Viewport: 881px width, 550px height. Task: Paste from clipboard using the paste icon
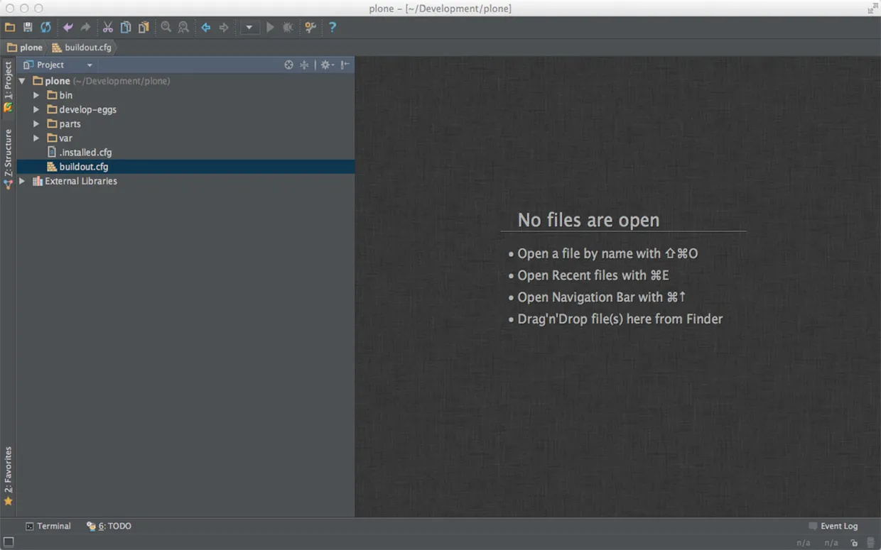(x=143, y=27)
